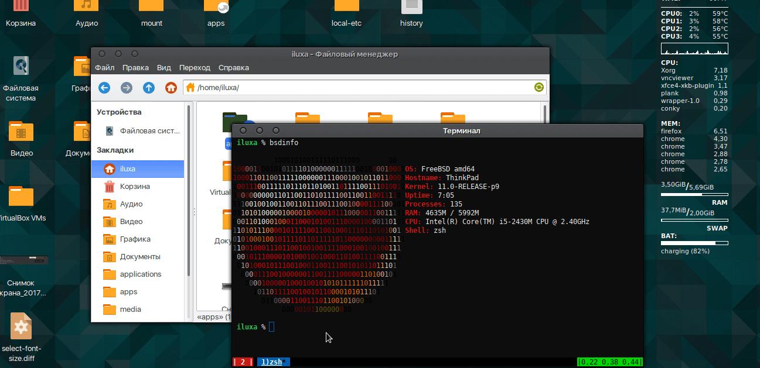Click the terminal prompt input line
This screenshot has height=368, width=760.
(438, 326)
